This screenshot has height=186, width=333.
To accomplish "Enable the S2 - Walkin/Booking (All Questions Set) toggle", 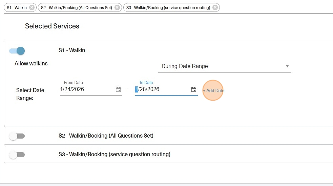I will pyautogui.click(x=17, y=136).
